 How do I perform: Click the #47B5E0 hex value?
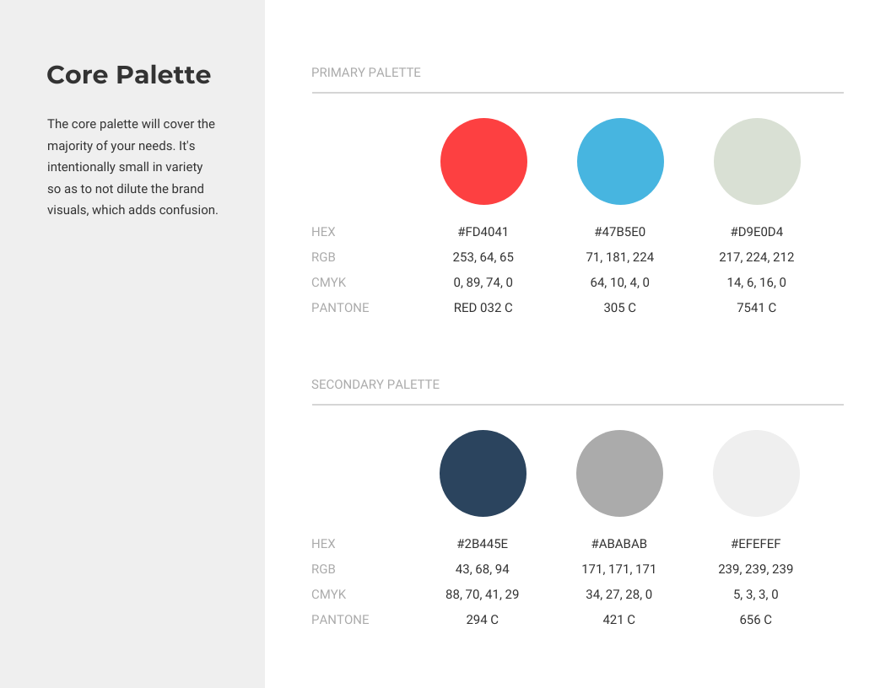pos(620,232)
